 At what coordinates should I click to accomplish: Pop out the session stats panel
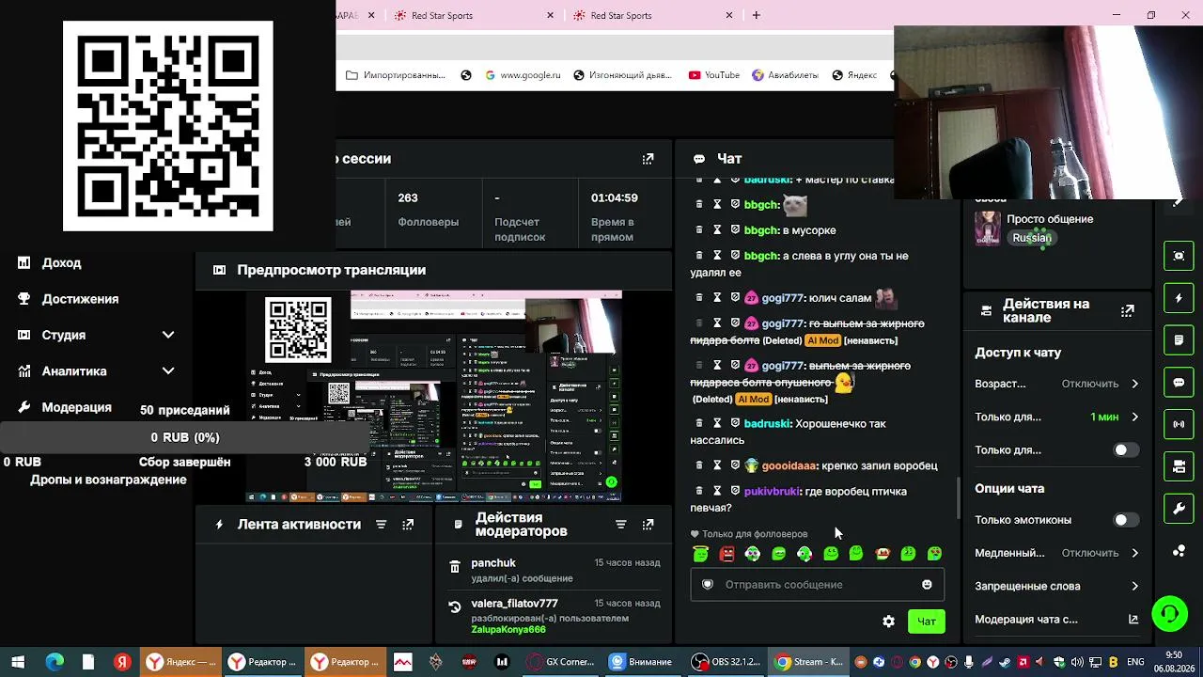(x=648, y=159)
